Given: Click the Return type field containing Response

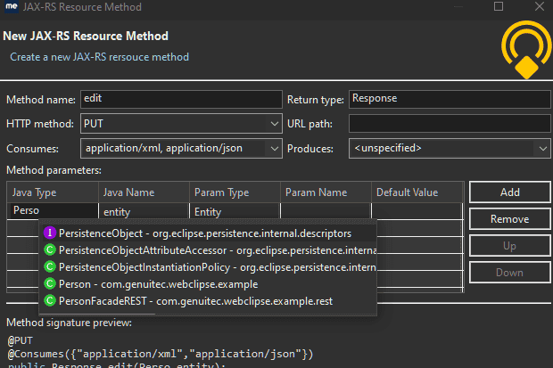Looking at the screenshot, I should click(450, 99).
